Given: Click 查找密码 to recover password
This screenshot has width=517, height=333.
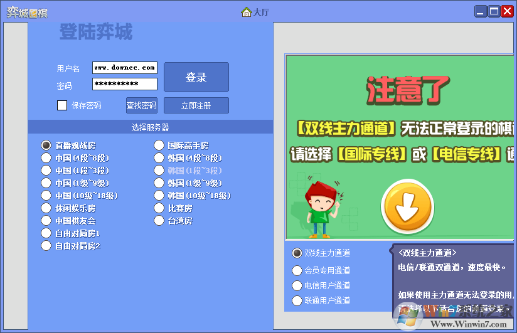Looking at the screenshot, I should [141, 105].
